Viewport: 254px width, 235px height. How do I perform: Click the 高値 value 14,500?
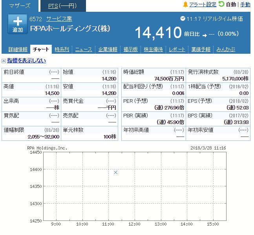[x=52, y=93]
